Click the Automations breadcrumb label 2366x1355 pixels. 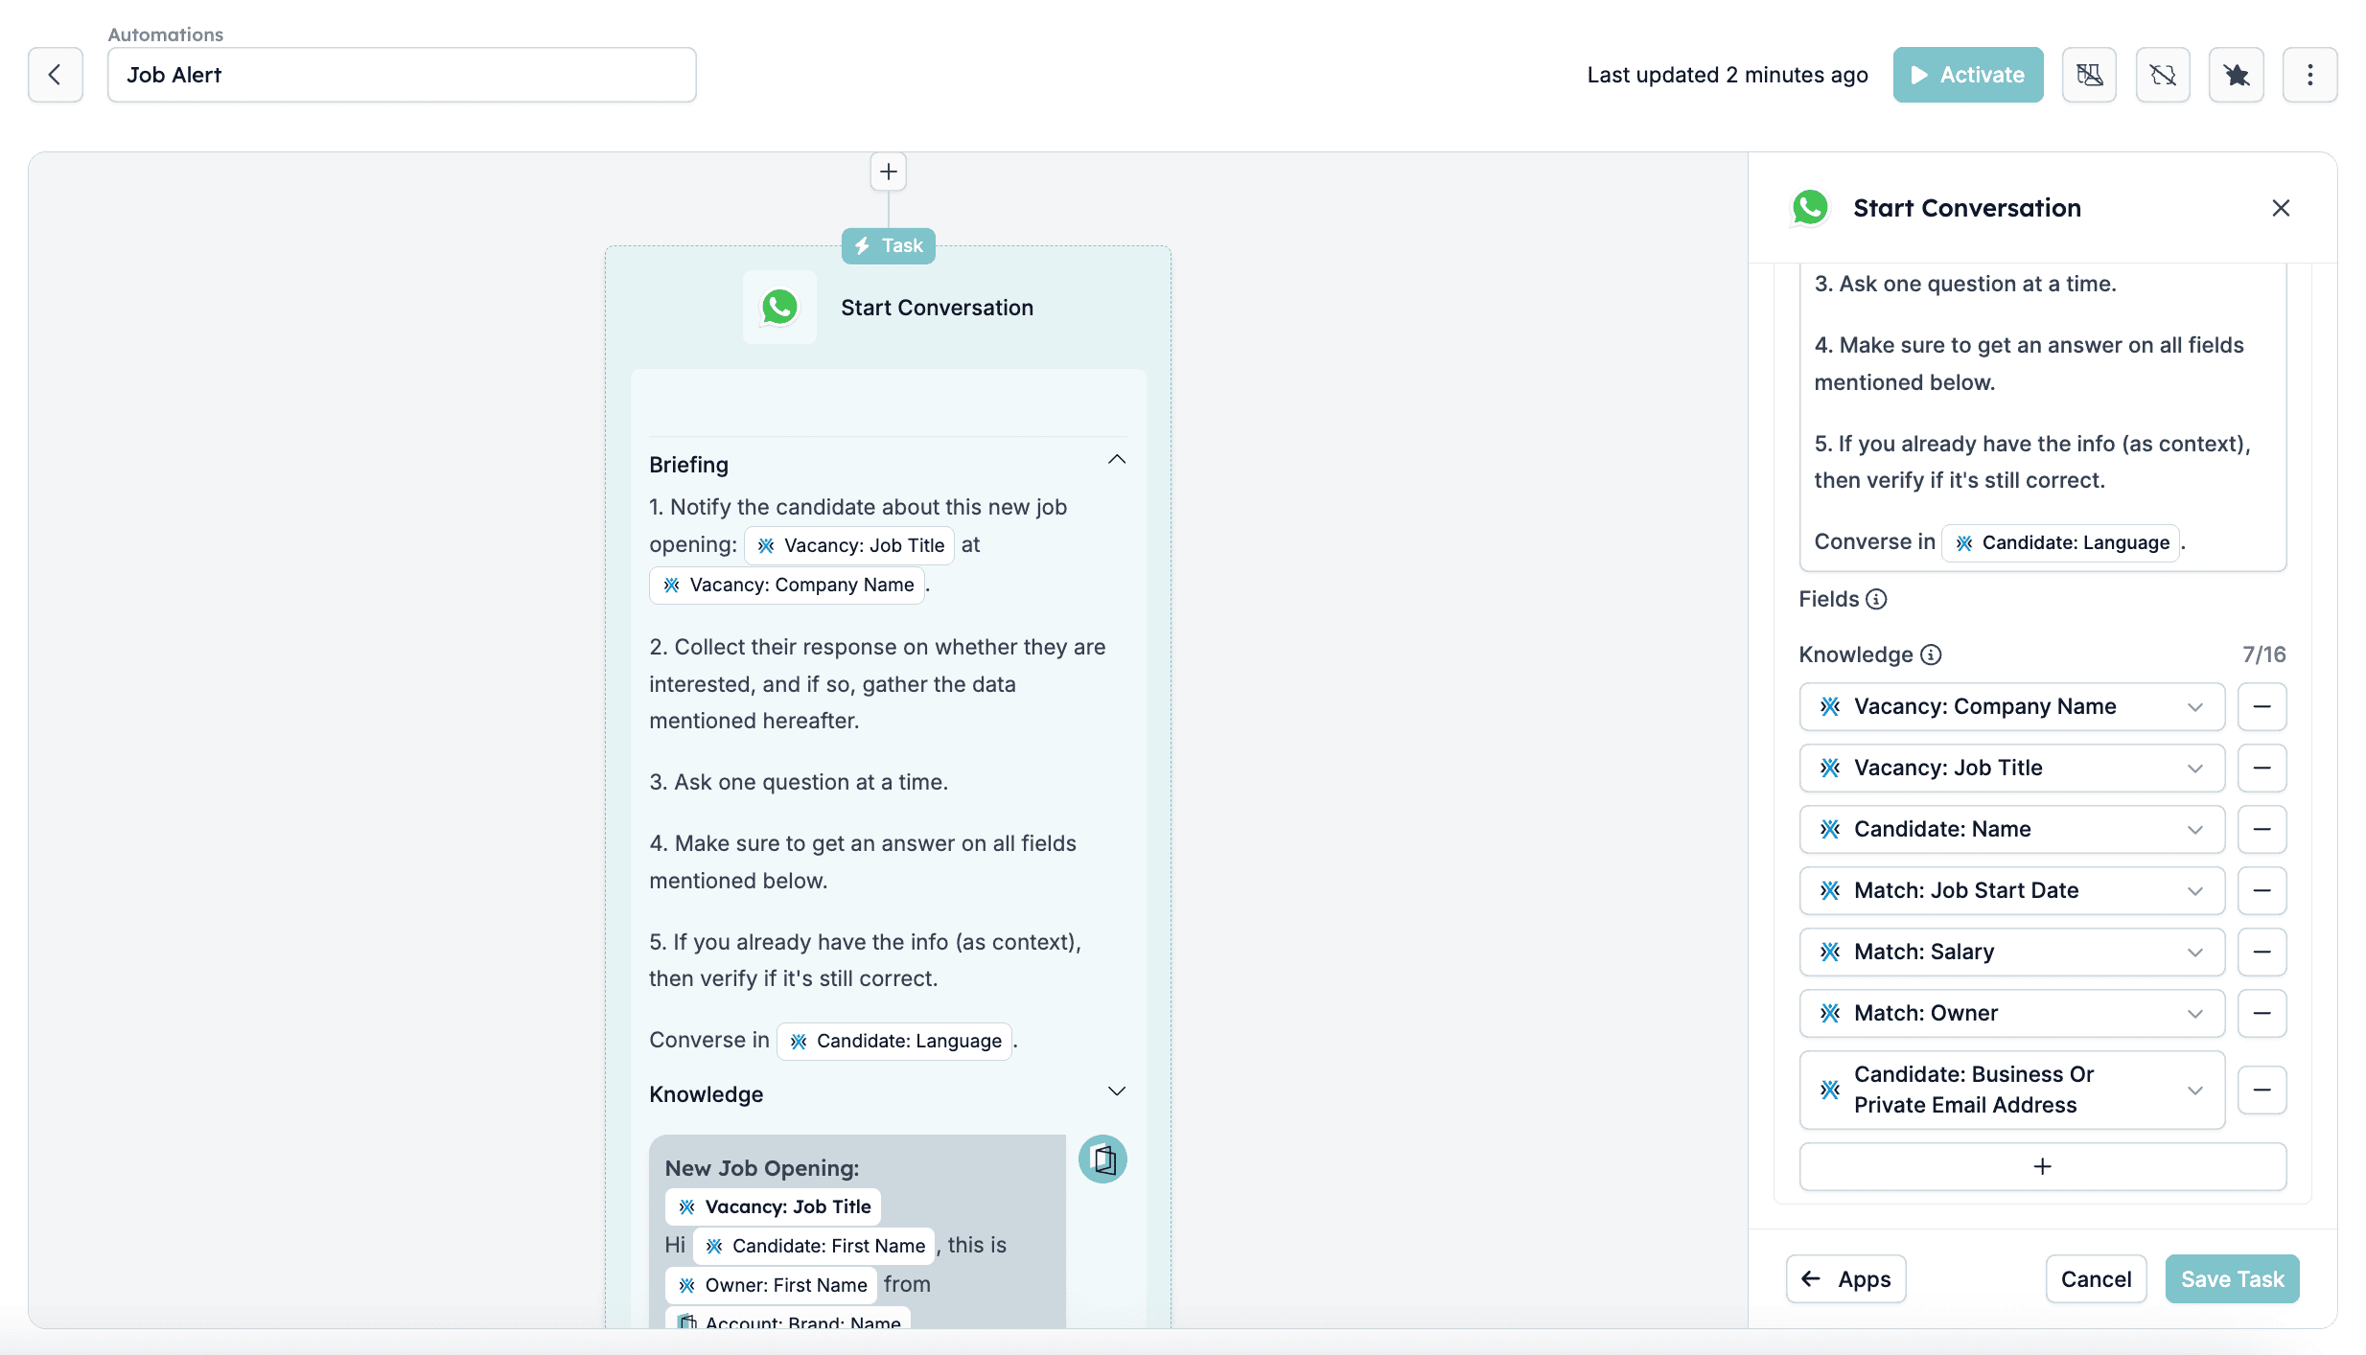click(x=165, y=34)
